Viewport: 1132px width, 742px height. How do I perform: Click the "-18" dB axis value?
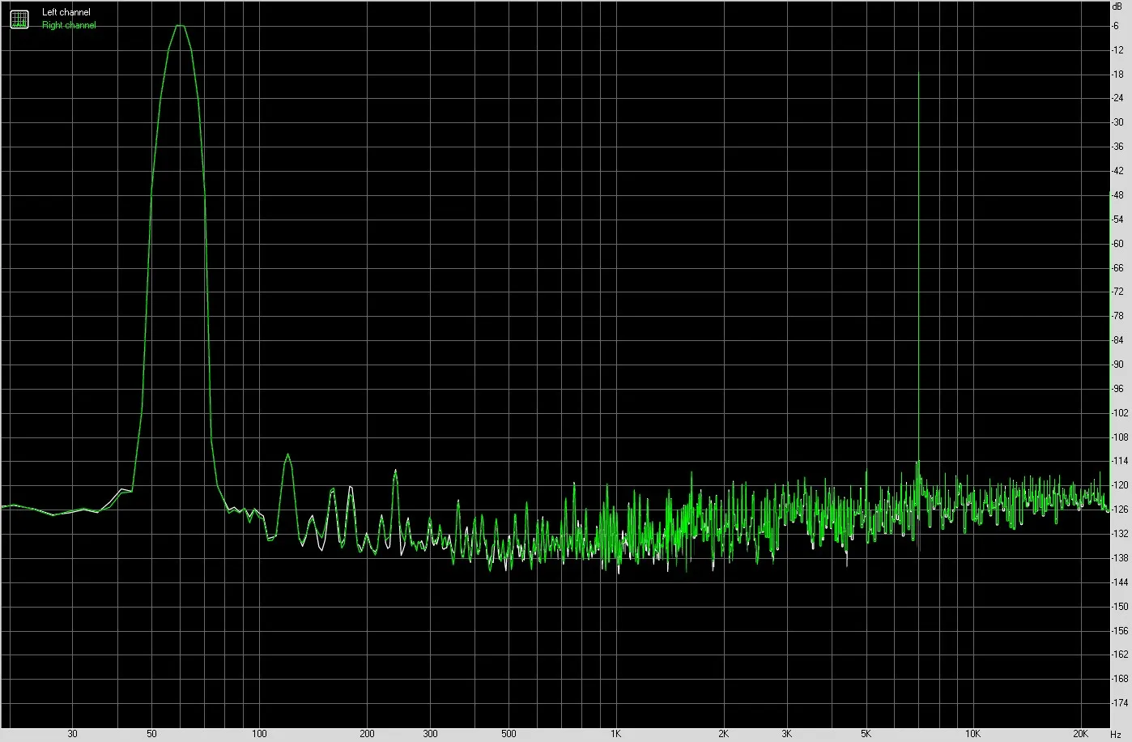[1117, 75]
